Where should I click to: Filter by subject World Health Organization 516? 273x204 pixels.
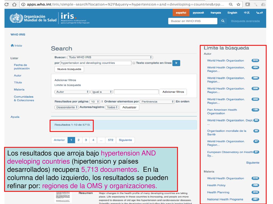(x=226, y=178)
